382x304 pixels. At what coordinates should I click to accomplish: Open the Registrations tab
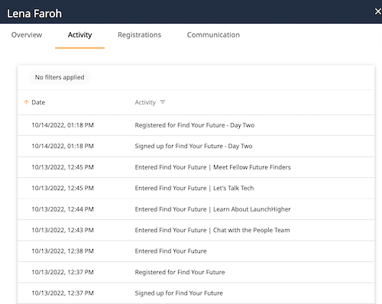coord(139,34)
